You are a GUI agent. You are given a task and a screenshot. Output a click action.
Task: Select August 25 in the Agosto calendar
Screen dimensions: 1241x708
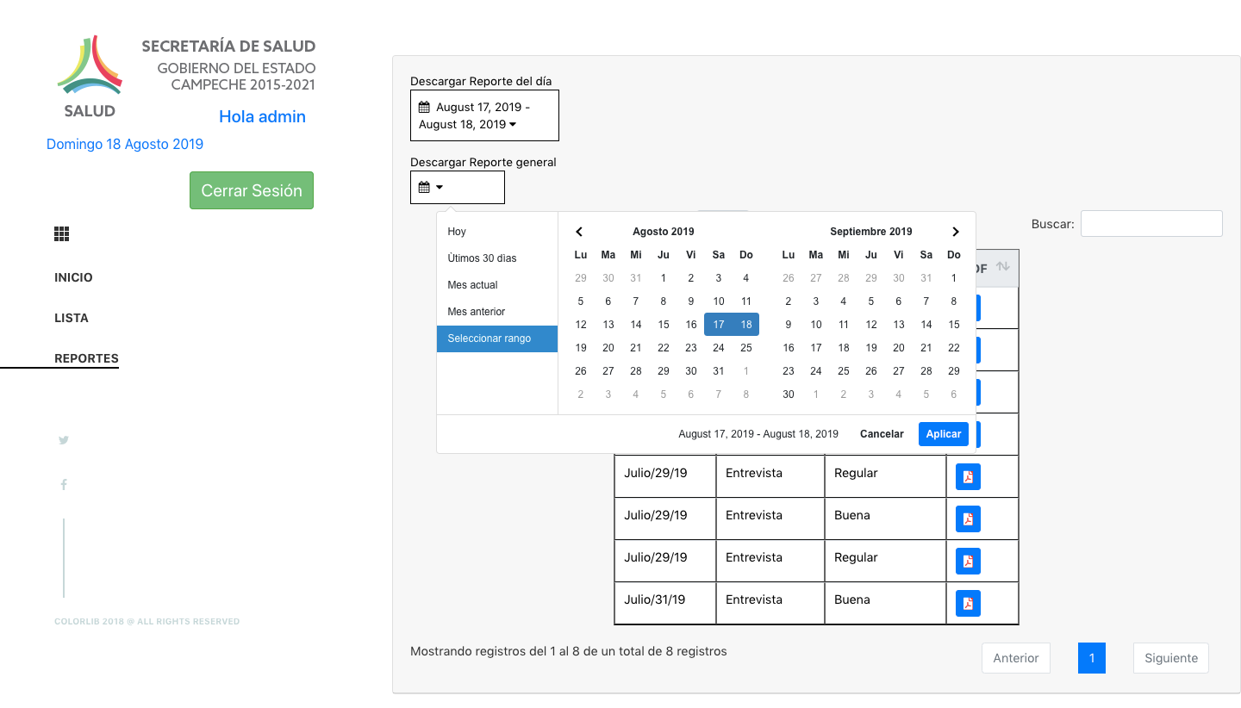745,348
